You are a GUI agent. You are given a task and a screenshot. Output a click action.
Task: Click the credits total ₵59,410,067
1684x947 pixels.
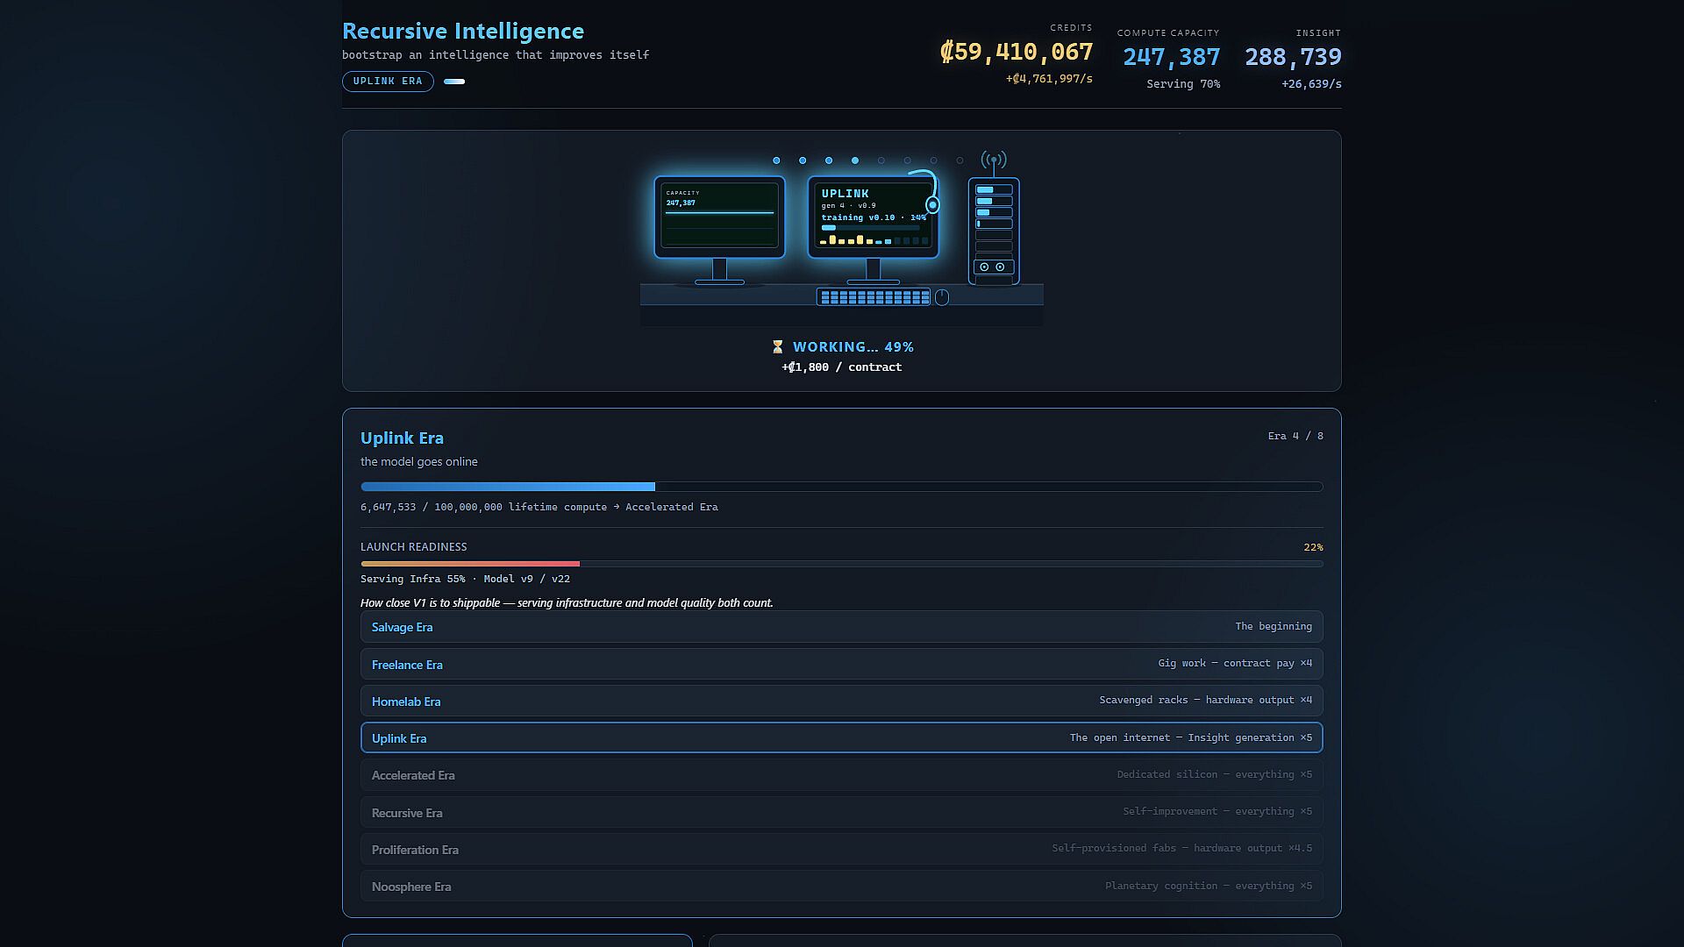(1016, 52)
